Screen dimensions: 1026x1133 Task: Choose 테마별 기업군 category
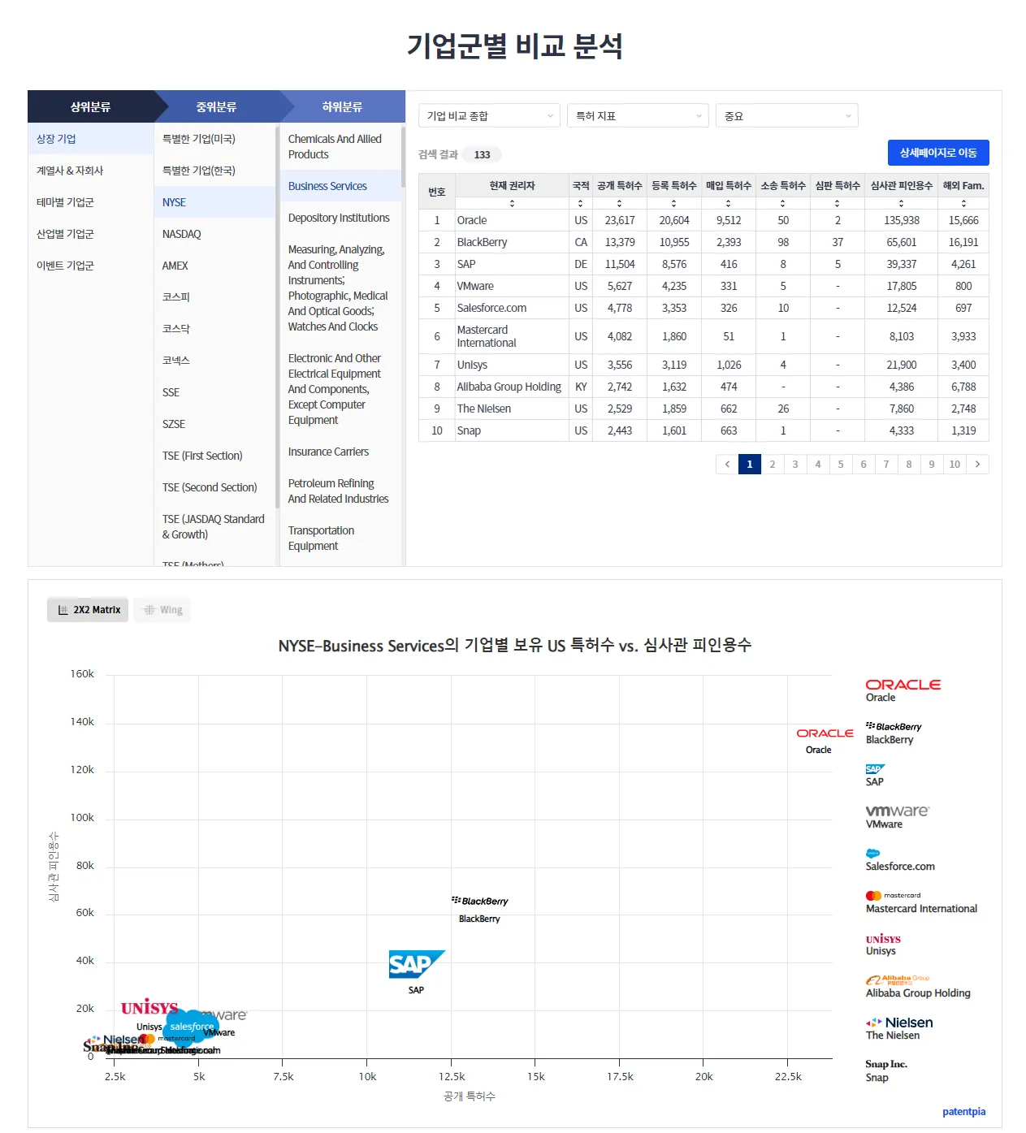[90, 202]
